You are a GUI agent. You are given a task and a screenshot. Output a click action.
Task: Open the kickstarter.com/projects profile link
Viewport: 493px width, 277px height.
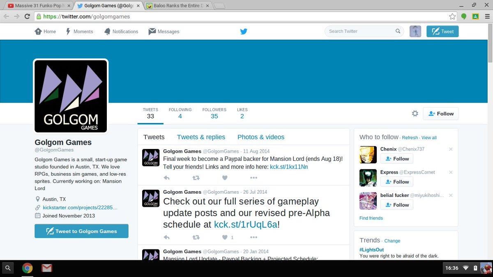80,208
